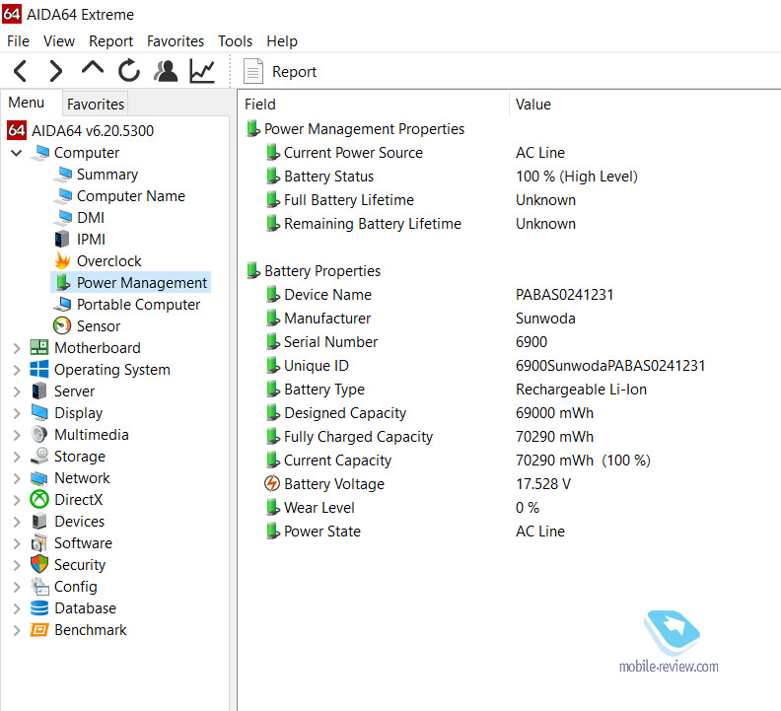Open the View menu
The width and height of the screenshot is (781, 711).
59,40
